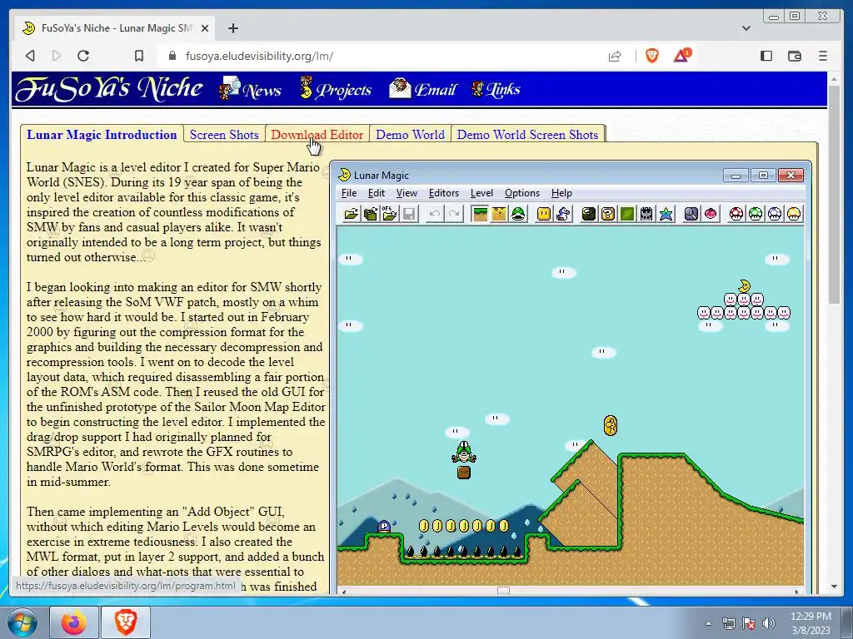Switch to the Demo World tab
Screen dimensions: 853x639
(x=410, y=135)
